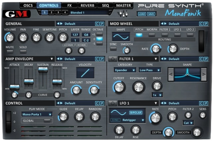Enable the Mod Wheel Sync toggle
The image size is (214, 142).
(x=113, y=49)
